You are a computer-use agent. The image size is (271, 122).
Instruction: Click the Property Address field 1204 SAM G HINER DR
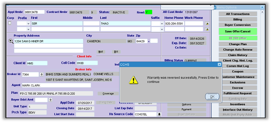pos(48,41)
